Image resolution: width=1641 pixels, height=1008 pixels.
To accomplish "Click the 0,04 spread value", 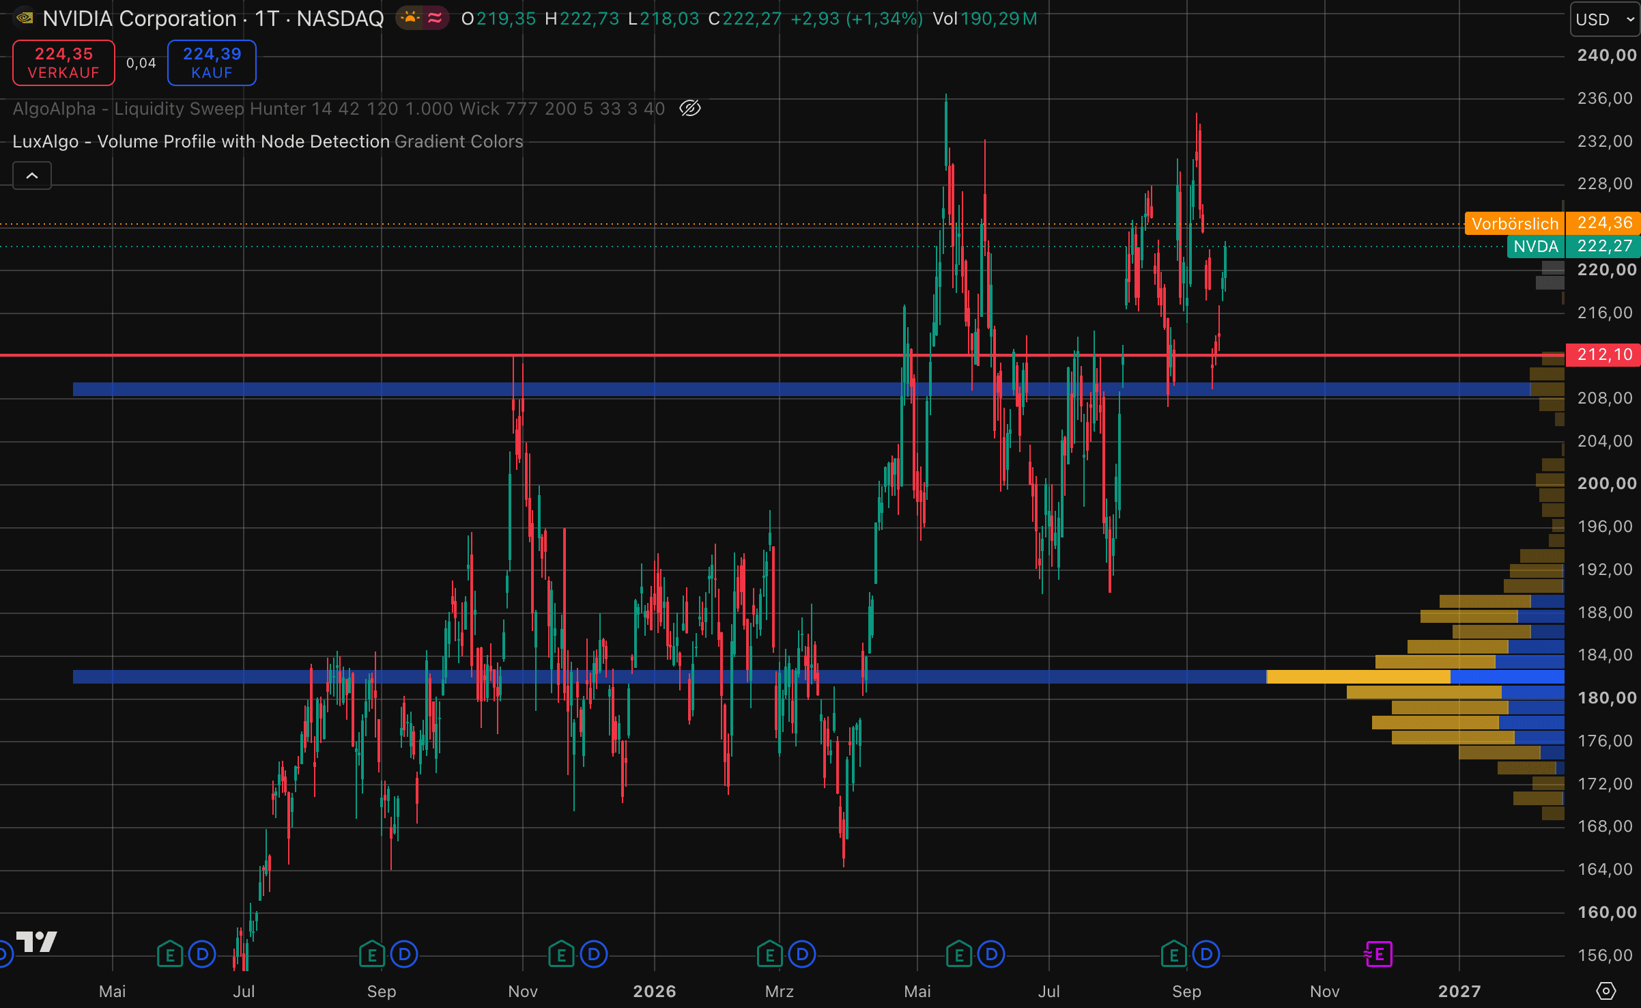I will click(141, 63).
